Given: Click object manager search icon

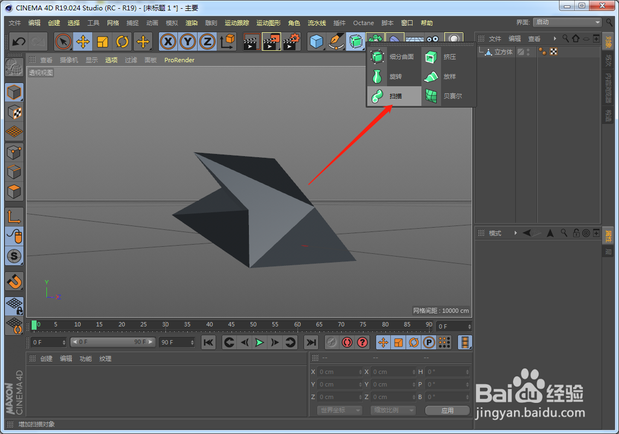Looking at the screenshot, I should [x=566, y=38].
